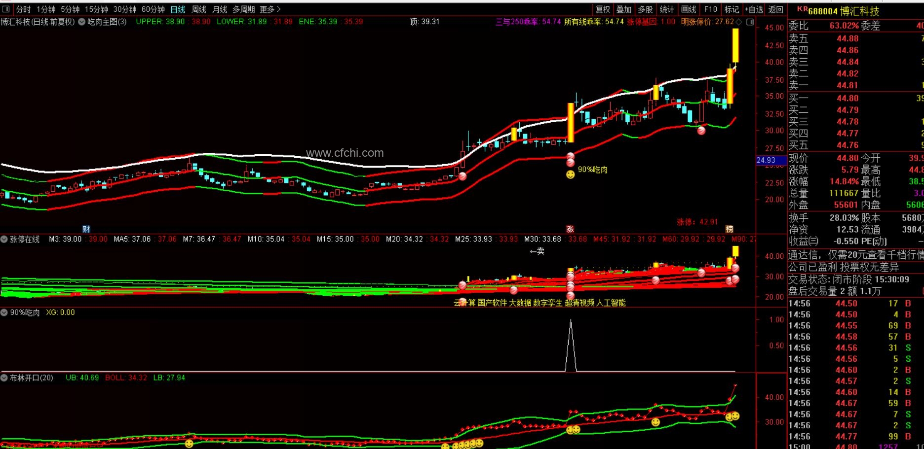
Task: Click the 多股 multi-stock button
Action: [645, 9]
